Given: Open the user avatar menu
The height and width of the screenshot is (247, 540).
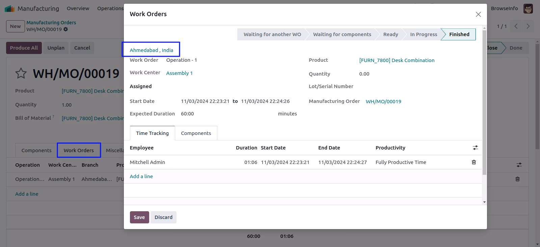Looking at the screenshot, I should point(528,8).
